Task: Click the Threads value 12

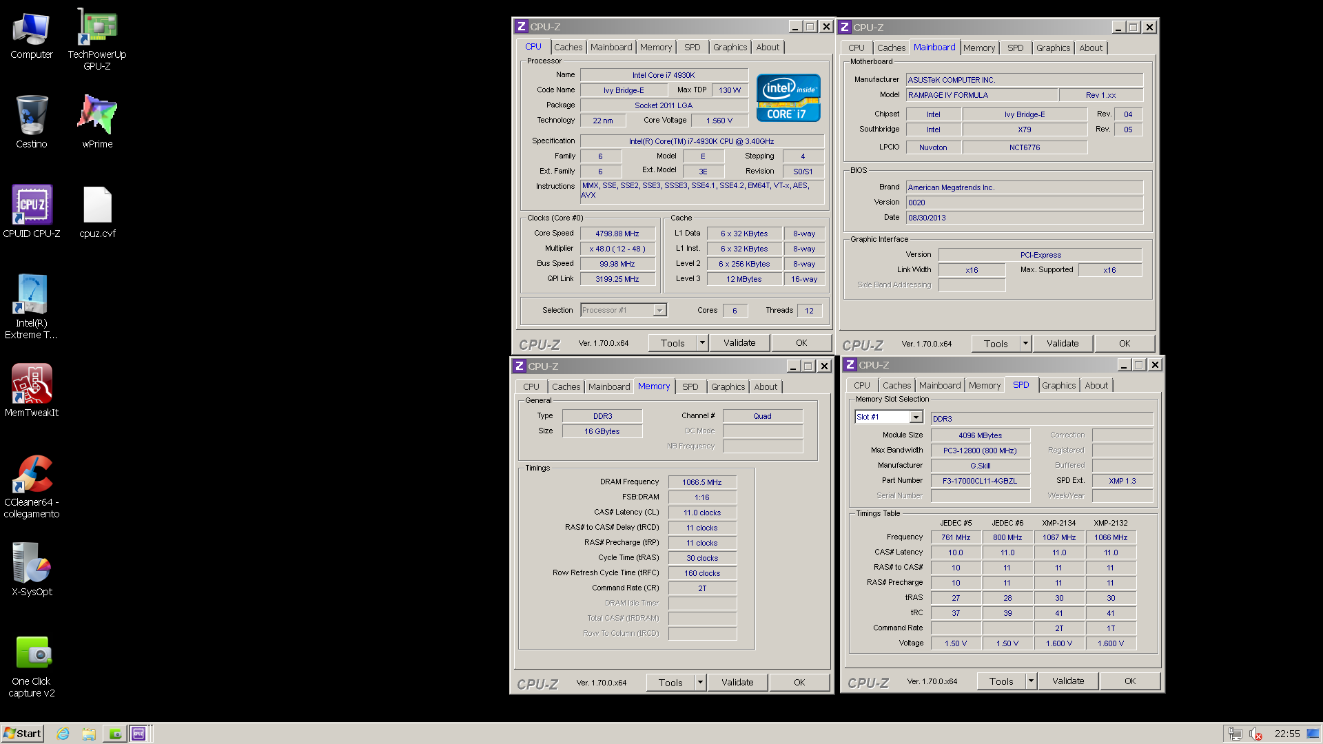Action: [810, 311]
